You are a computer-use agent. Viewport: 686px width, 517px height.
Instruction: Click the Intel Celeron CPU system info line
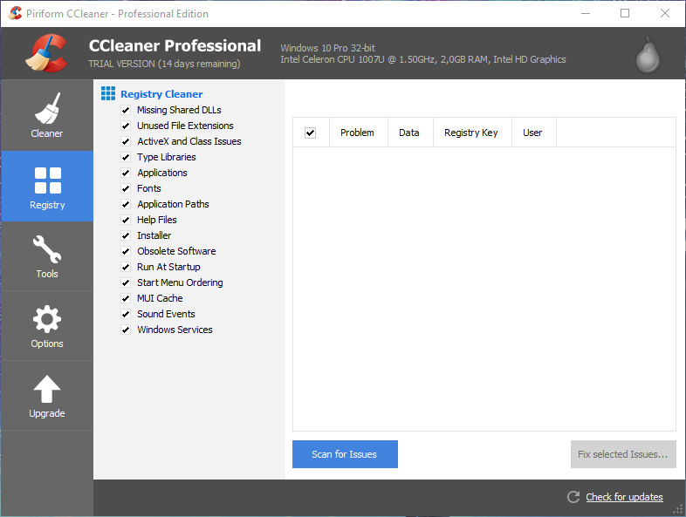422,59
